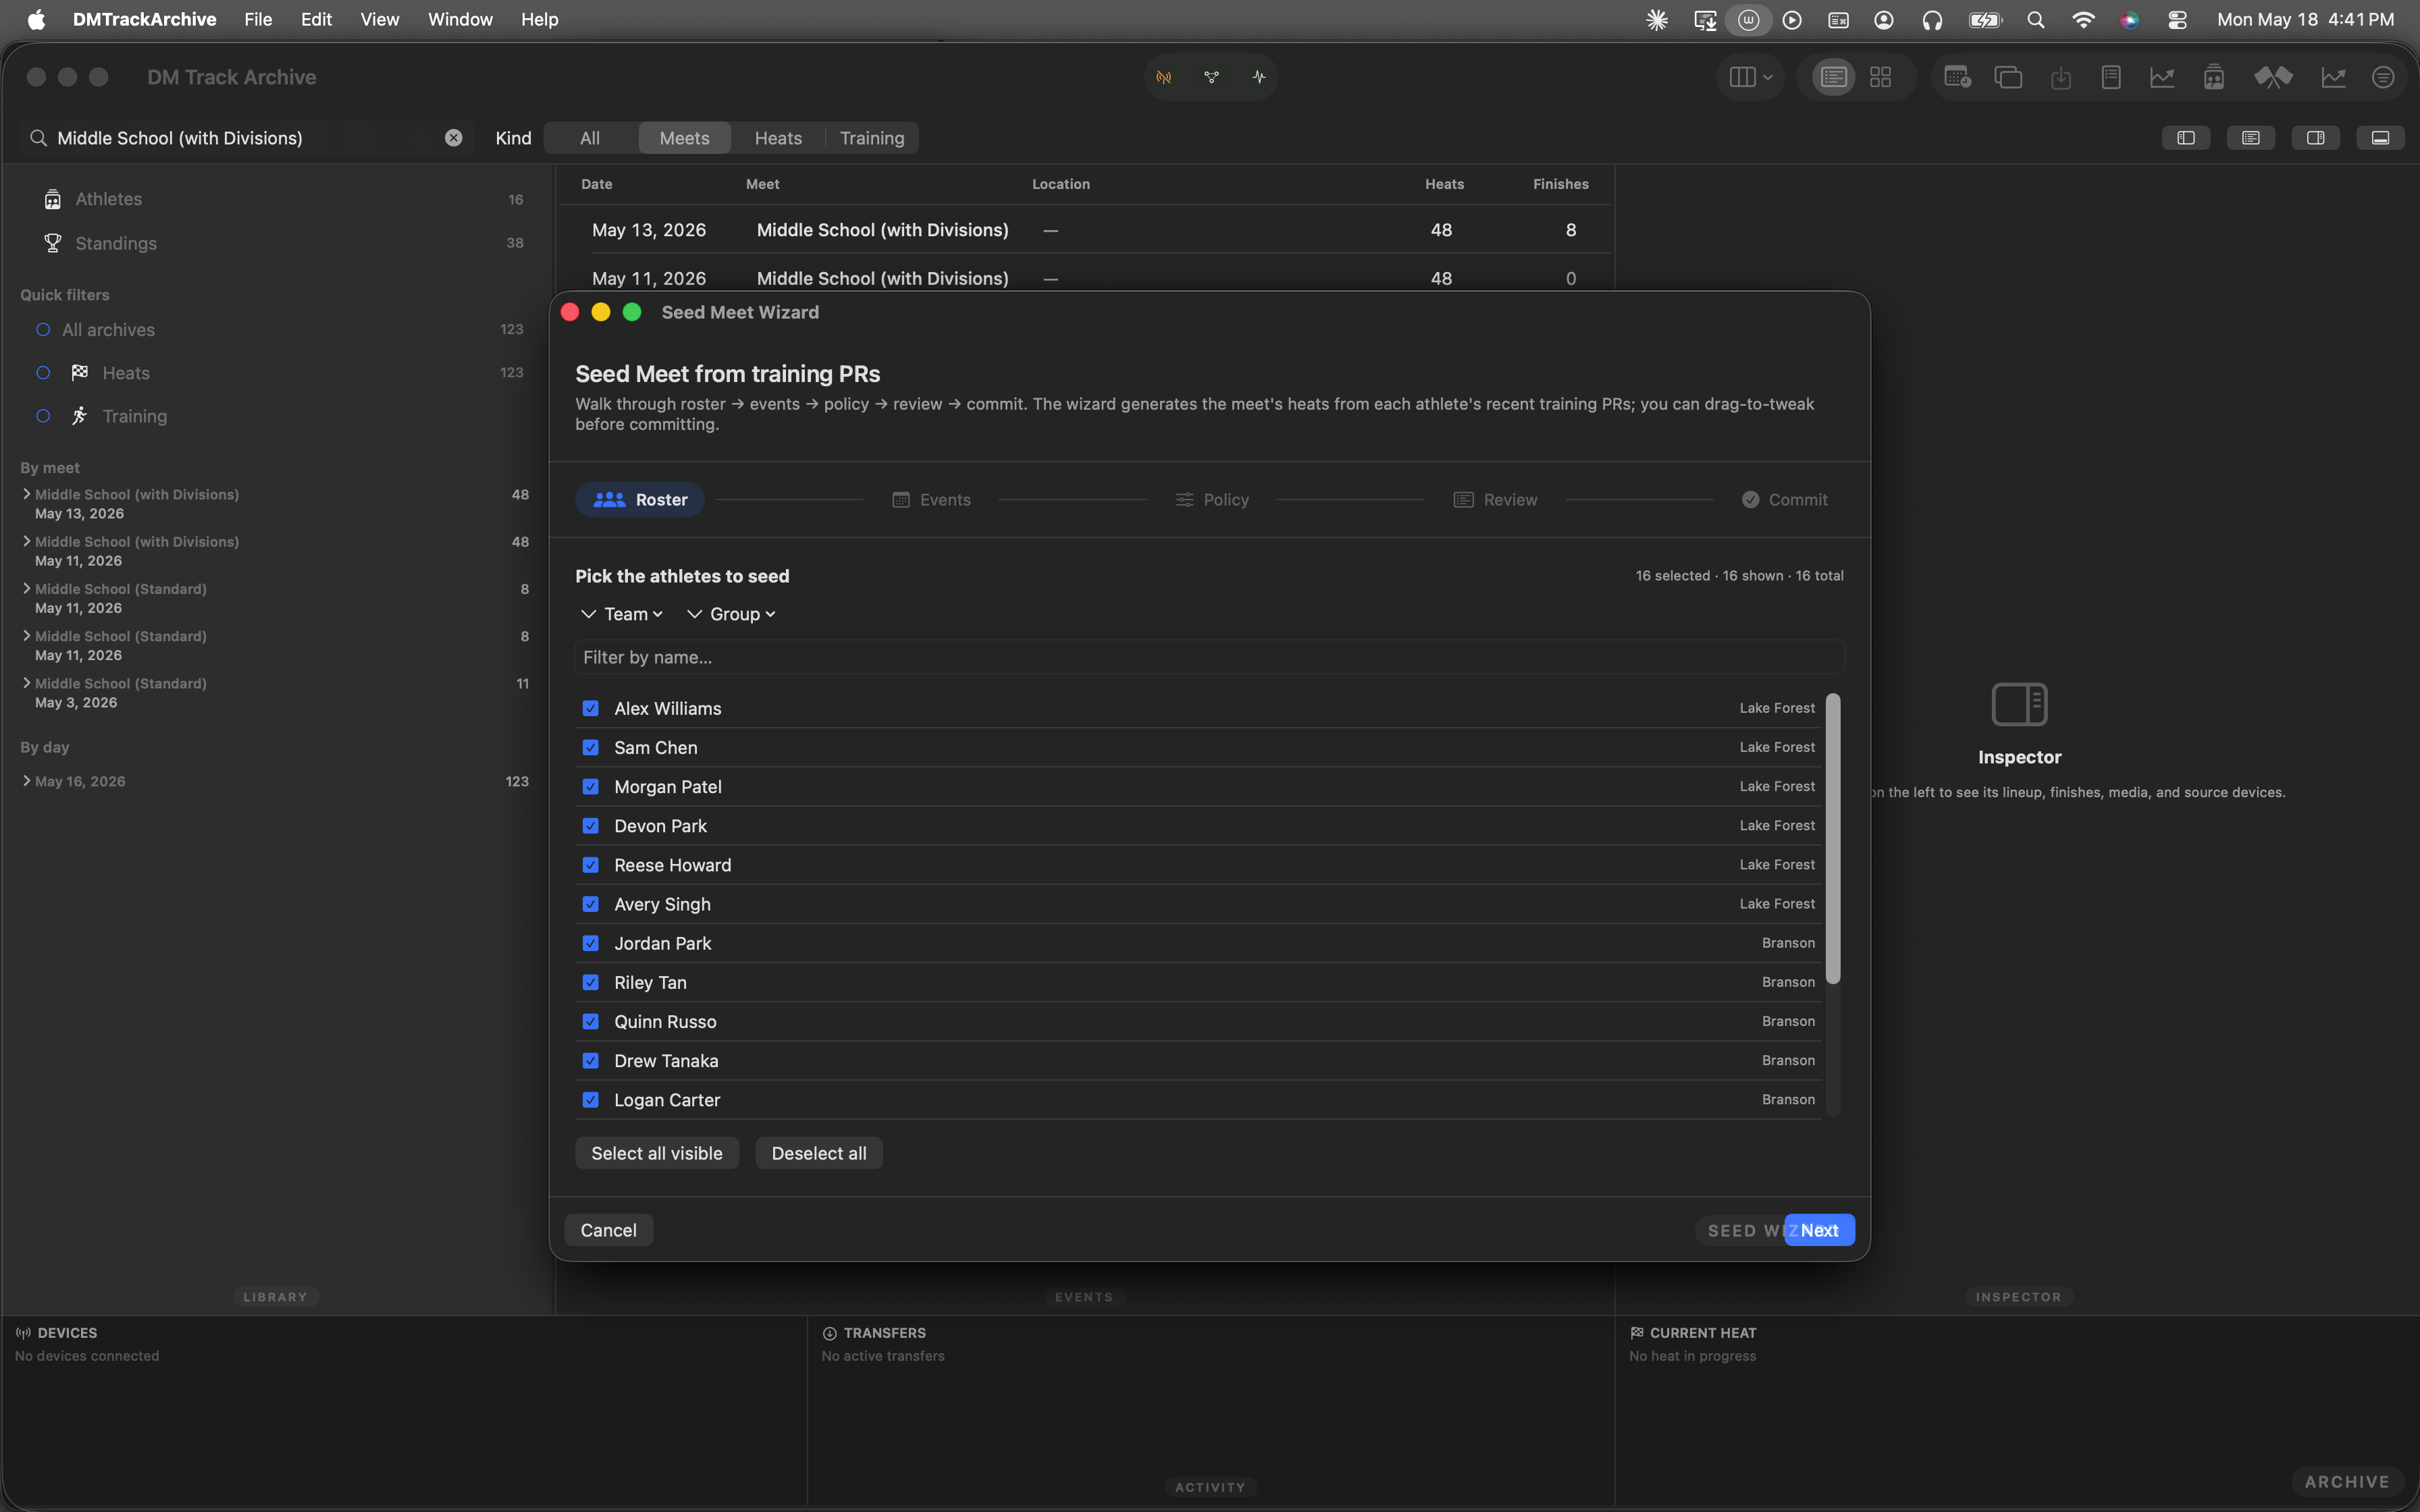Viewport: 2420px width, 1512px height.
Task: Click the roster list scrollbar
Action: [1833, 839]
